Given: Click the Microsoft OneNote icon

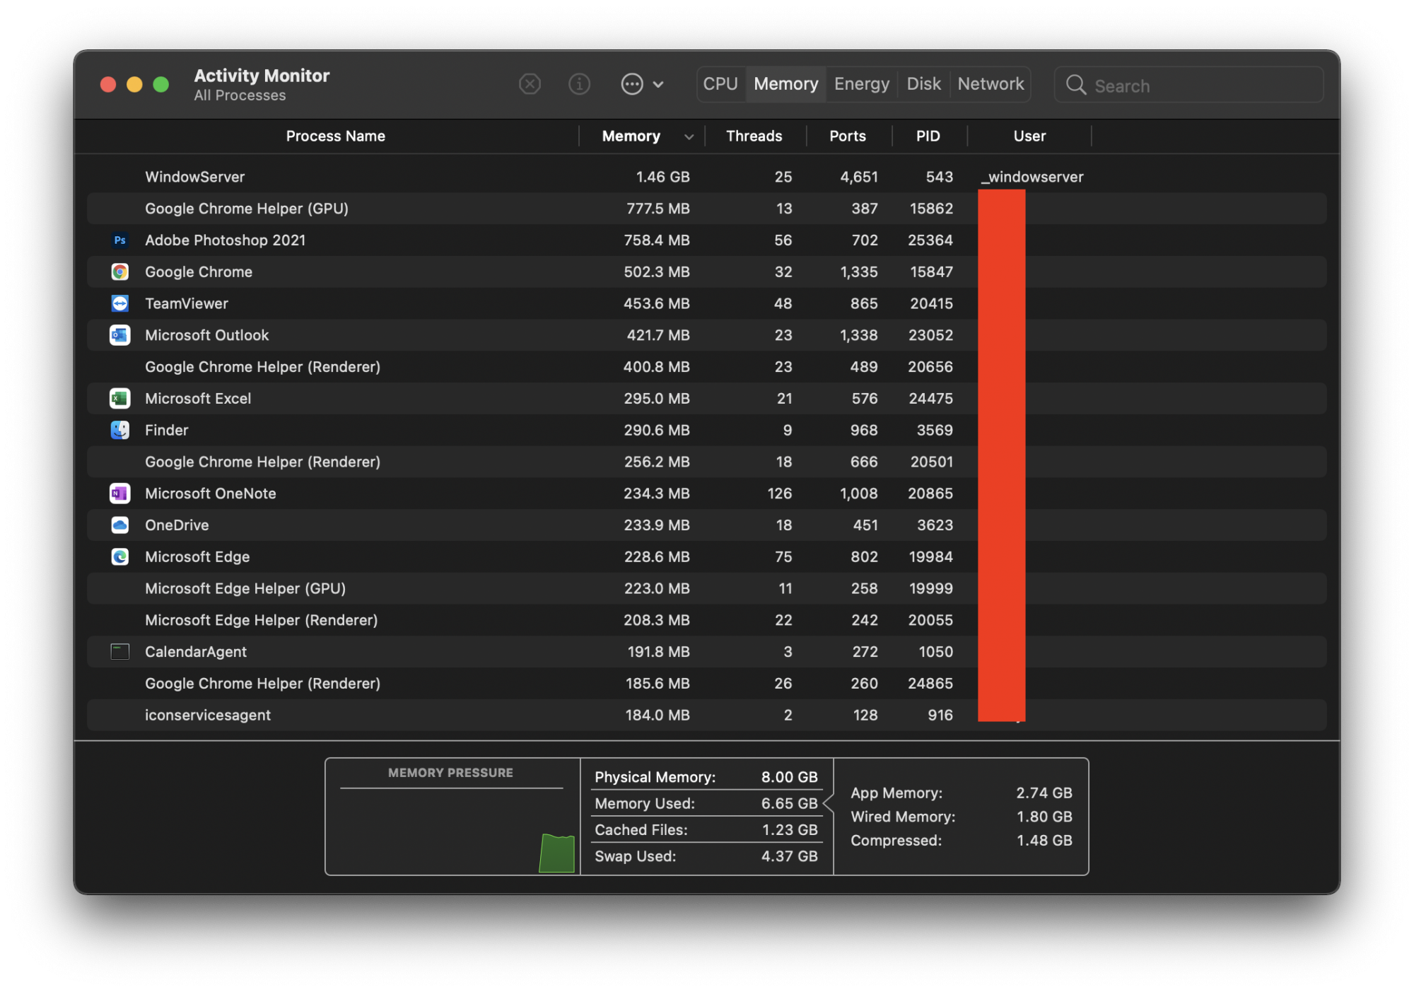Looking at the screenshot, I should (120, 494).
